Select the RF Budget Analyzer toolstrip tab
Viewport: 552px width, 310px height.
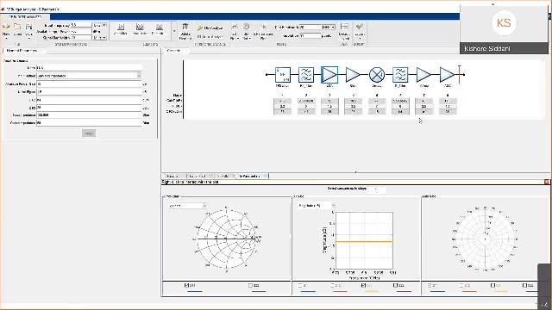(x=25, y=16)
